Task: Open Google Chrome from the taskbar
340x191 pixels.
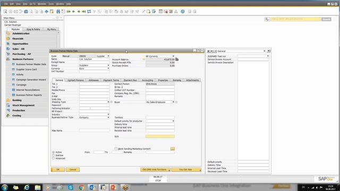Action: [x=81, y=187]
